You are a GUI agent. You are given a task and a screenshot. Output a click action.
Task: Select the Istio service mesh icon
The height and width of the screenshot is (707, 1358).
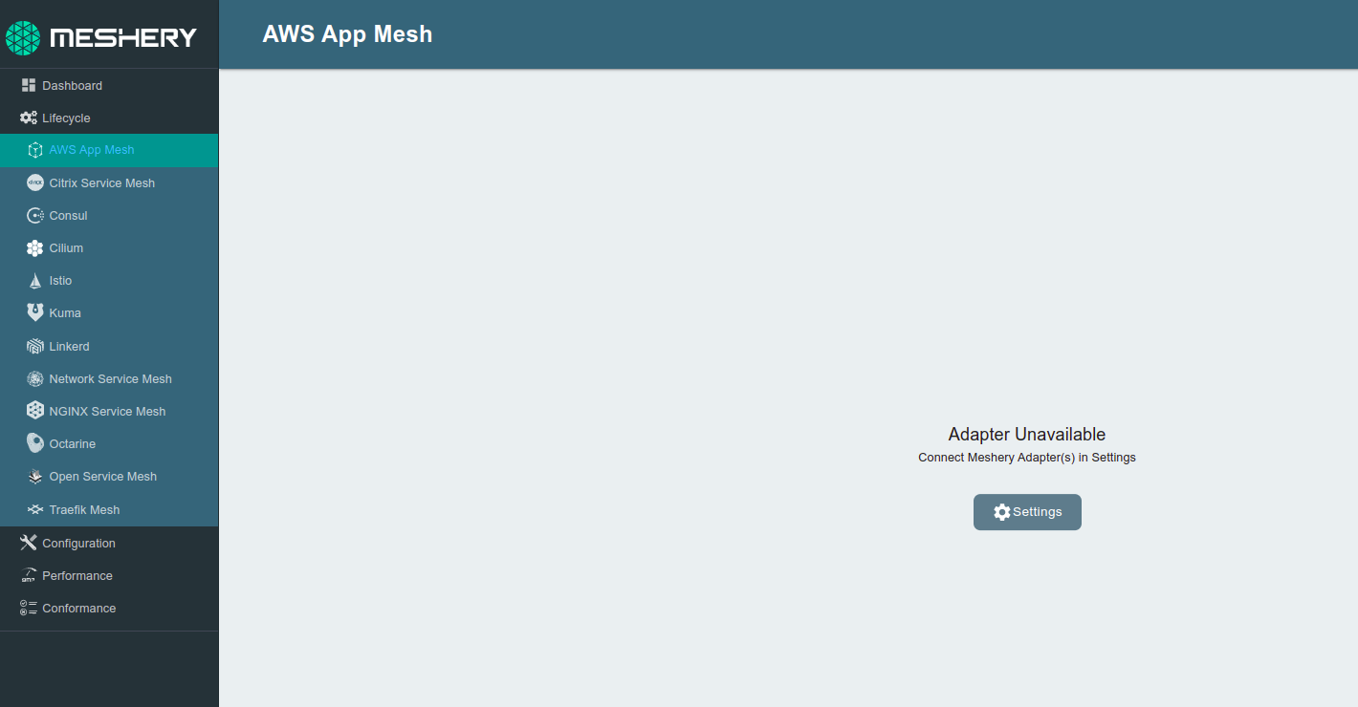pyautogui.click(x=34, y=280)
